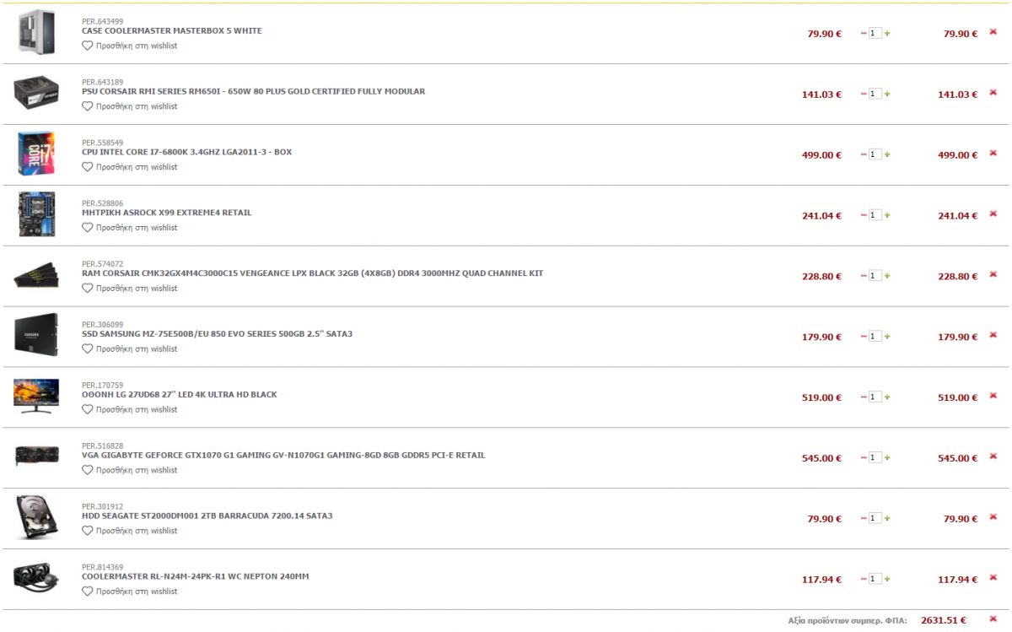The width and height of the screenshot is (1012, 632).
Task: Delete the Intel Core i7-6800K row
Action: pos(993,154)
